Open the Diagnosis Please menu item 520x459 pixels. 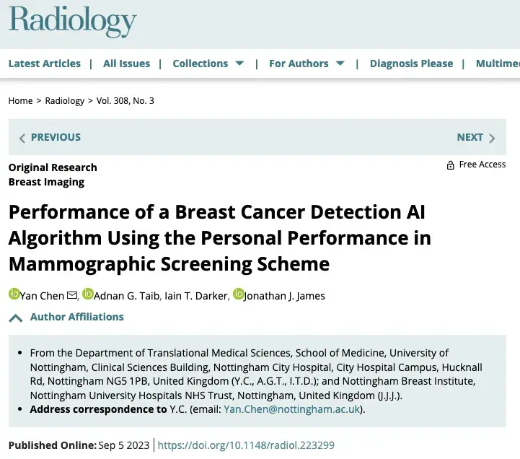[x=411, y=64]
